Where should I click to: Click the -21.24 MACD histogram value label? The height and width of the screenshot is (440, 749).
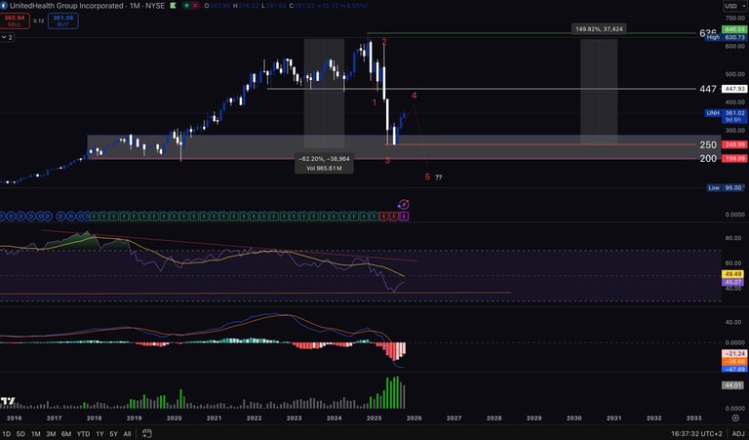pos(735,353)
